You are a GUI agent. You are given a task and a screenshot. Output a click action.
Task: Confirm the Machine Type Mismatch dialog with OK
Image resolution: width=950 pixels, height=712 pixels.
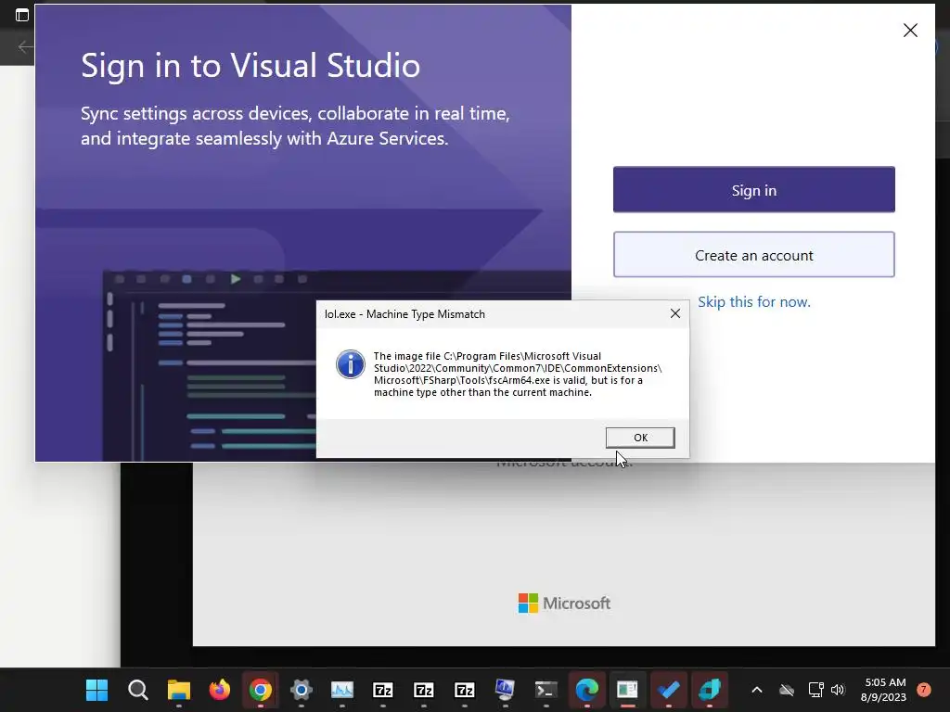640,438
